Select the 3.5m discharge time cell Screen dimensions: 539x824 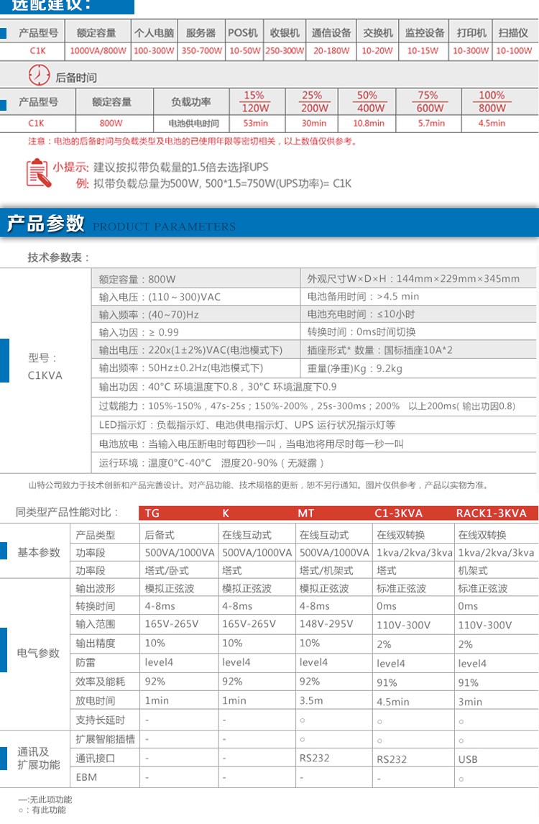311,700
